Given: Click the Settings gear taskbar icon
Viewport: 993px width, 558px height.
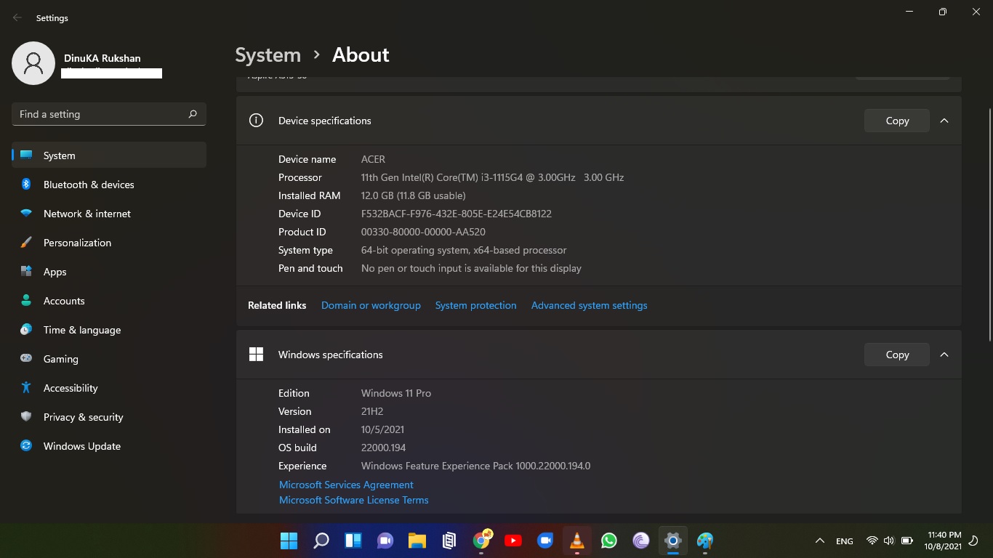Looking at the screenshot, I should [673, 541].
